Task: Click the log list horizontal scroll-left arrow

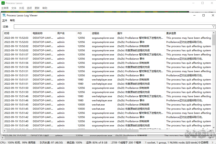Action: [5, 131]
